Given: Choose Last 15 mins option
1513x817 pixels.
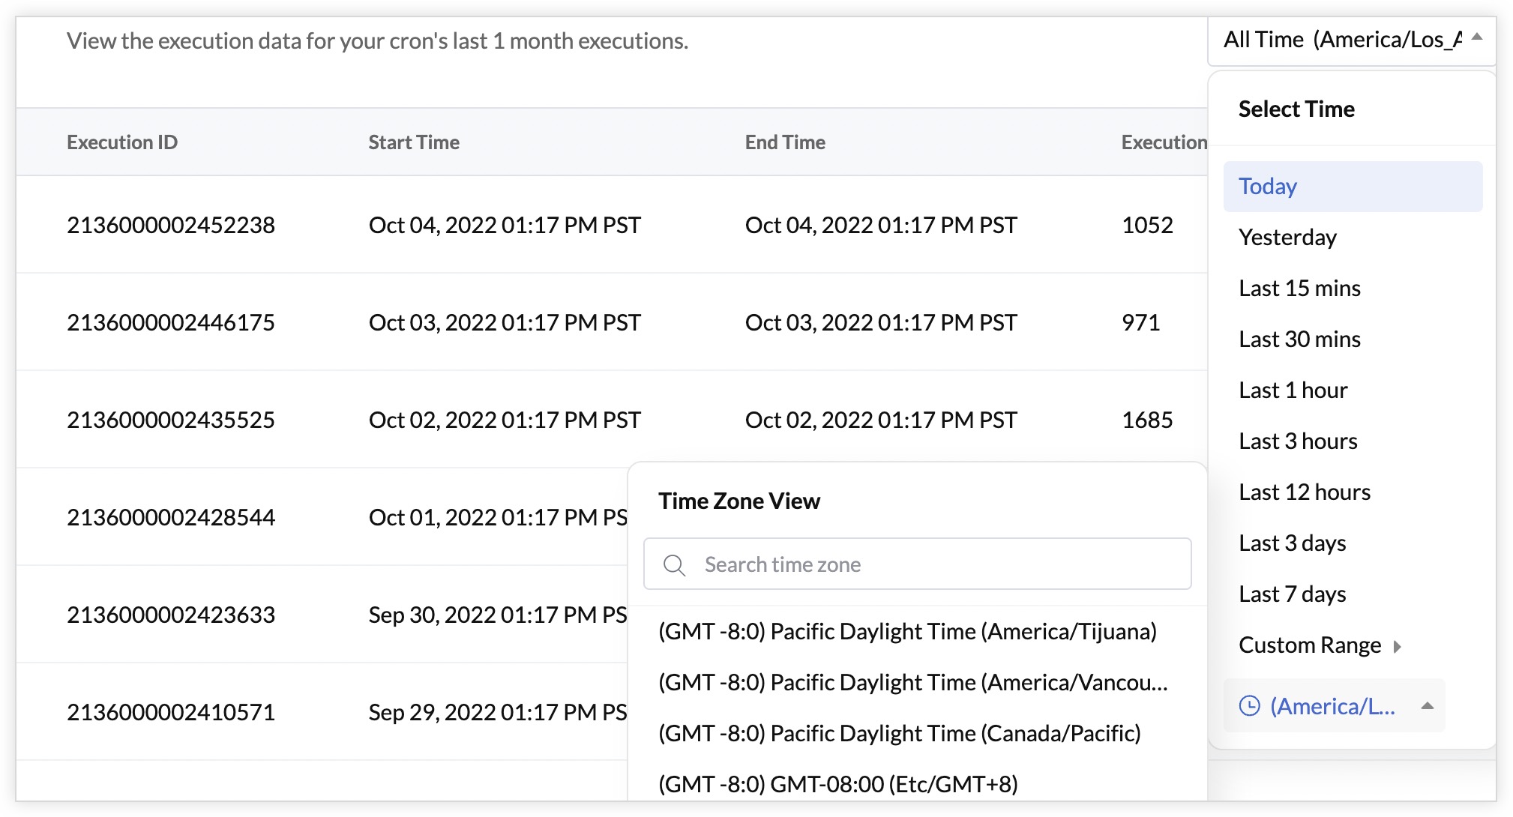Looking at the screenshot, I should tap(1299, 288).
